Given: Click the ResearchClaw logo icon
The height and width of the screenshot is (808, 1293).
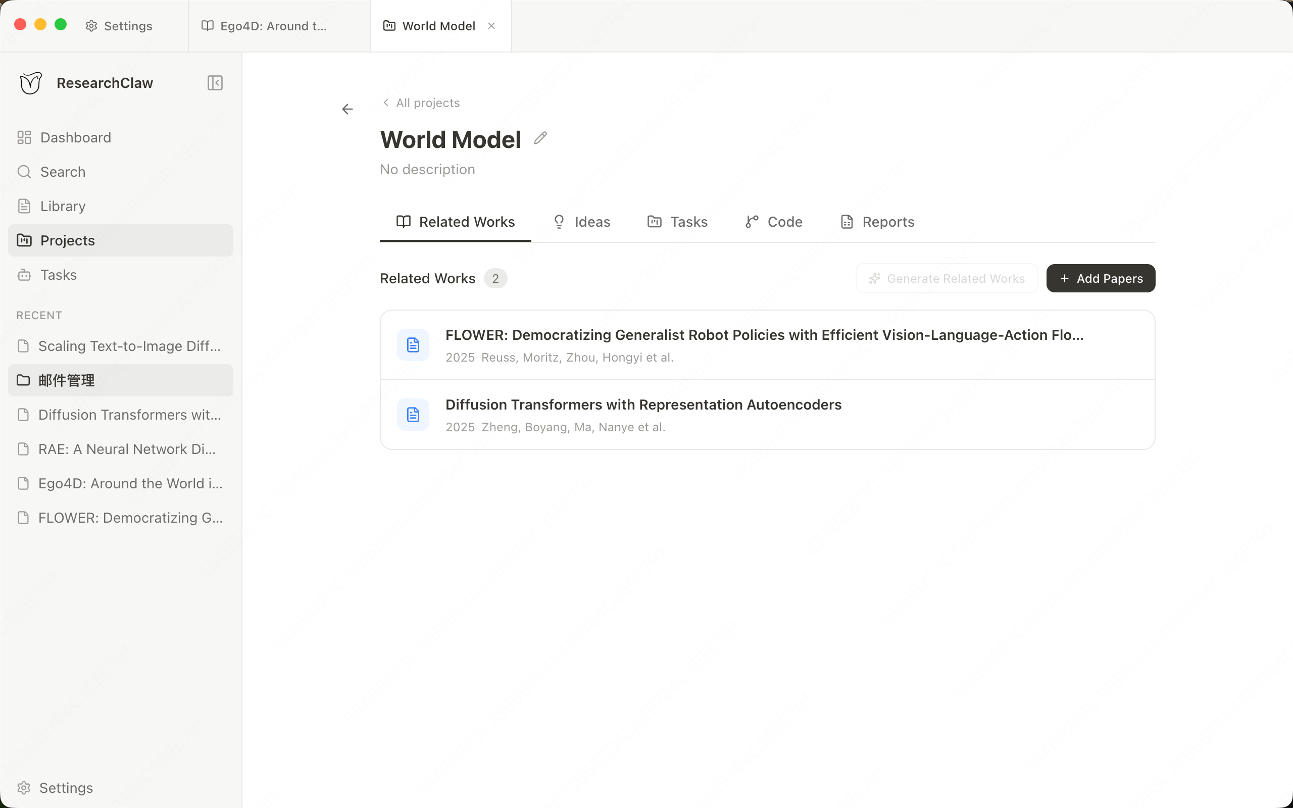Looking at the screenshot, I should (x=30, y=82).
